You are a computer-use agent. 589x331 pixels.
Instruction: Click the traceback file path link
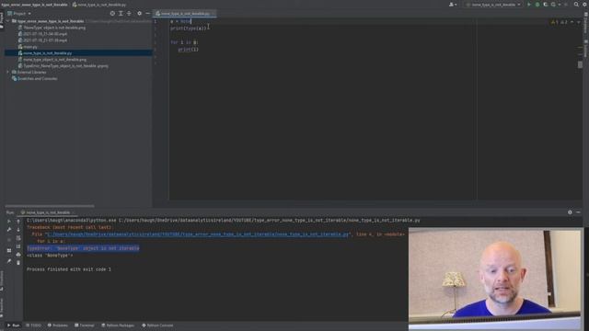coord(198,234)
